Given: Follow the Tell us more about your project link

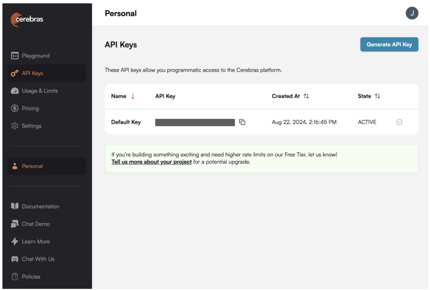Looking at the screenshot, I should 151,162.
